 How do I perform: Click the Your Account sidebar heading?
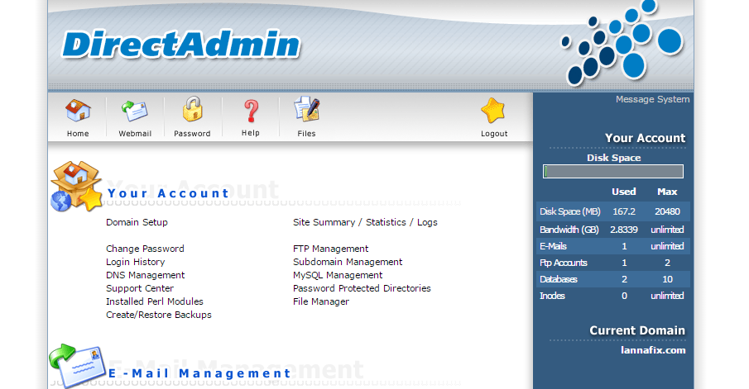coord(645,138)
